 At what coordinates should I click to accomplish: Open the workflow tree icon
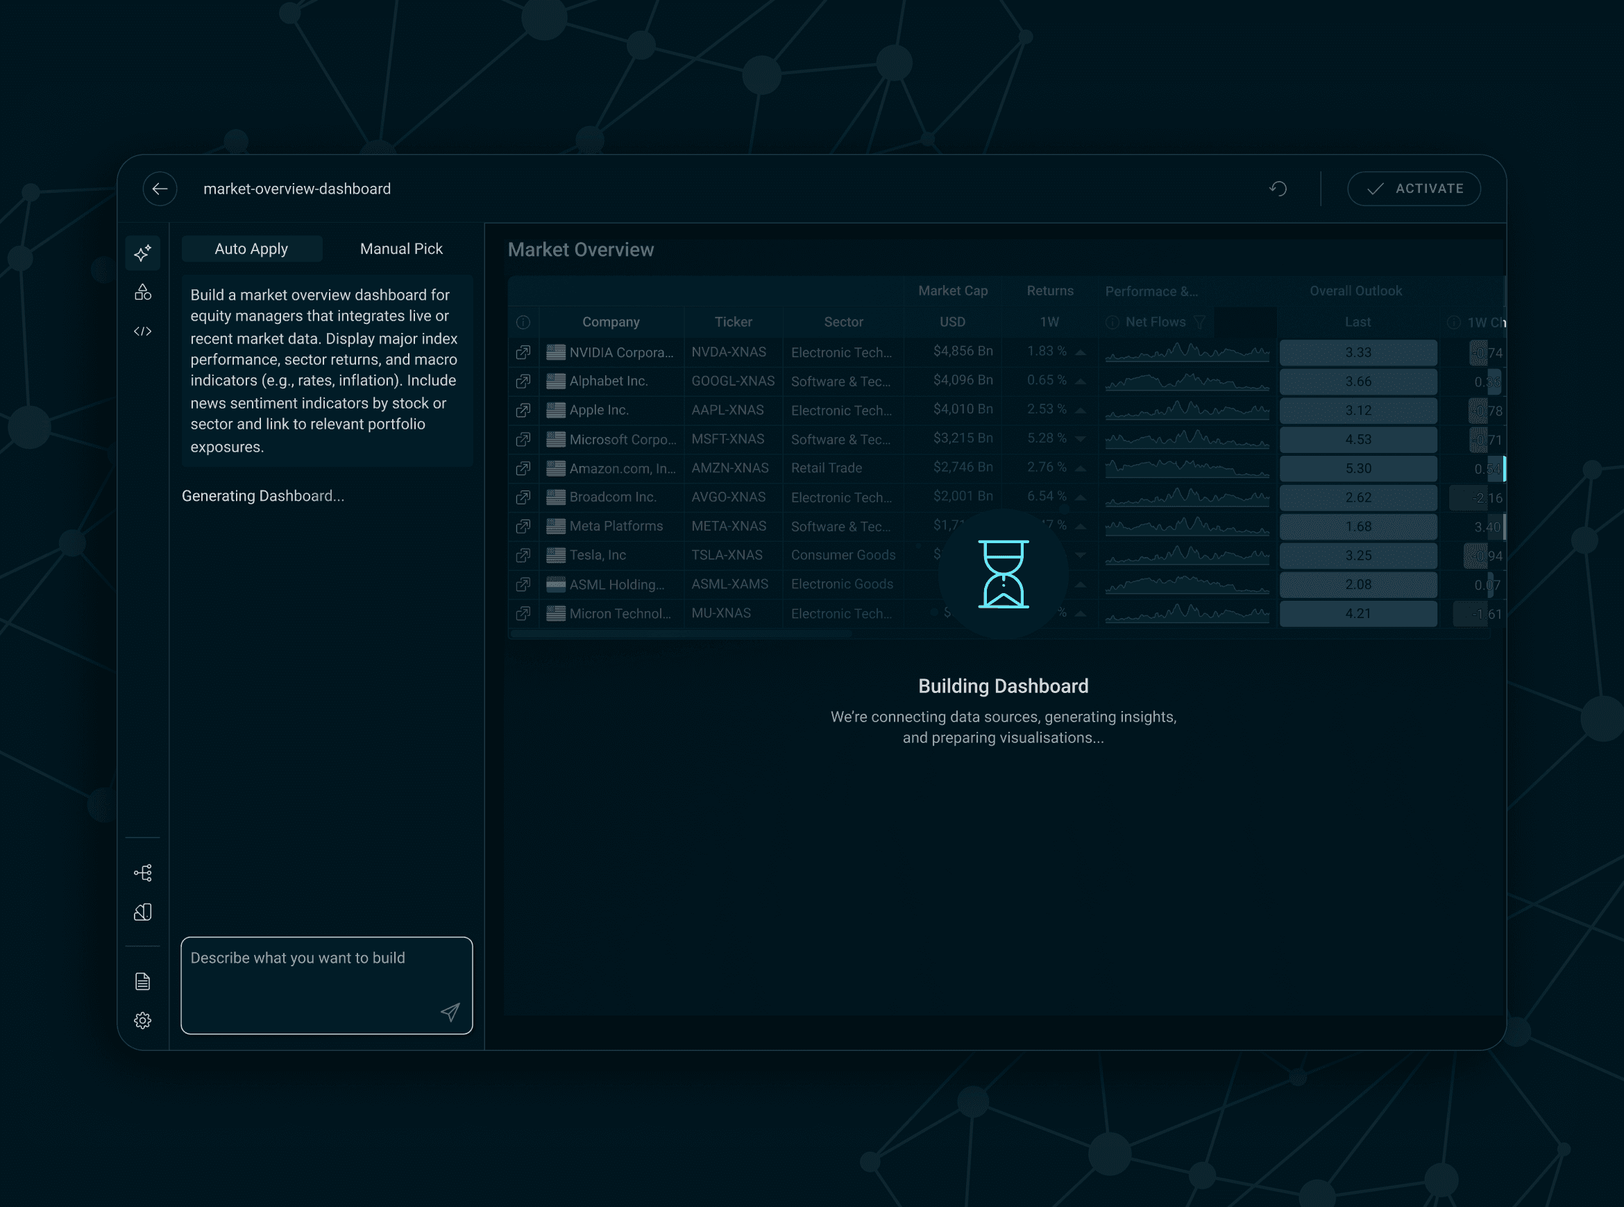point(142,873)
